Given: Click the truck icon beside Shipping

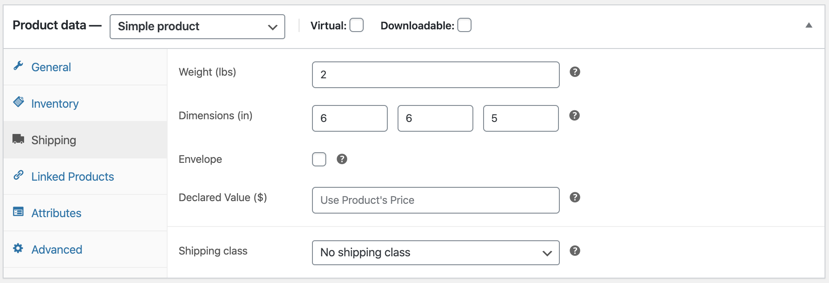Looking at the screenshot, I should point(18,139).
